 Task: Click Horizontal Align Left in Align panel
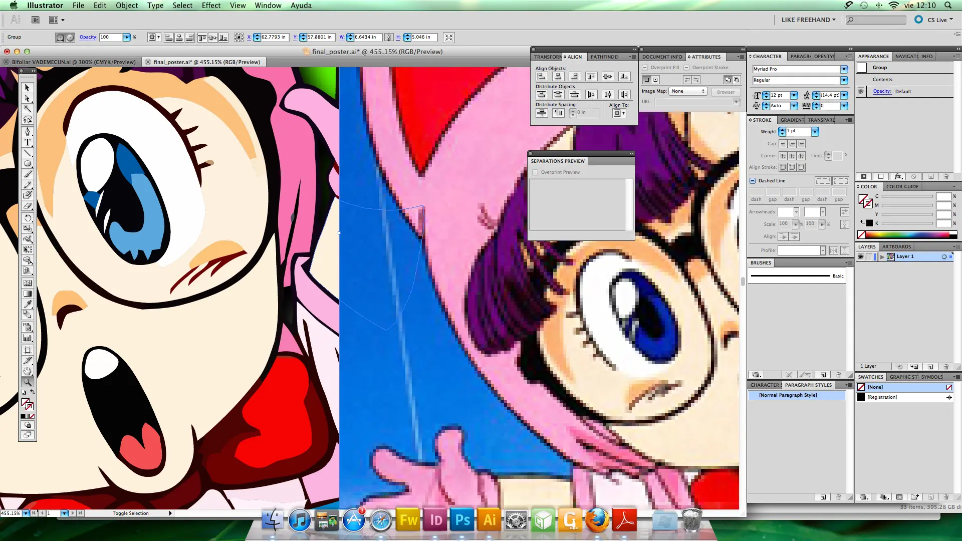coord(542,77)
